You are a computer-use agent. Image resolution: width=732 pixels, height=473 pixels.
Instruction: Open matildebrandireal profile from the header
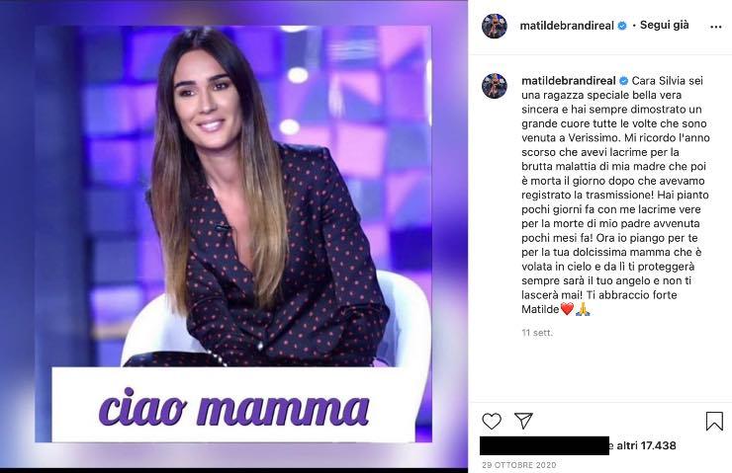(x=566, y=26)
